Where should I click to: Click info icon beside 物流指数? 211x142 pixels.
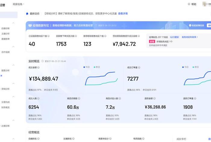[143, 138]
